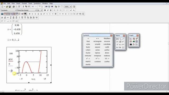
Task: Select Zoom tool in Graph palette
Action: (134, 39)
